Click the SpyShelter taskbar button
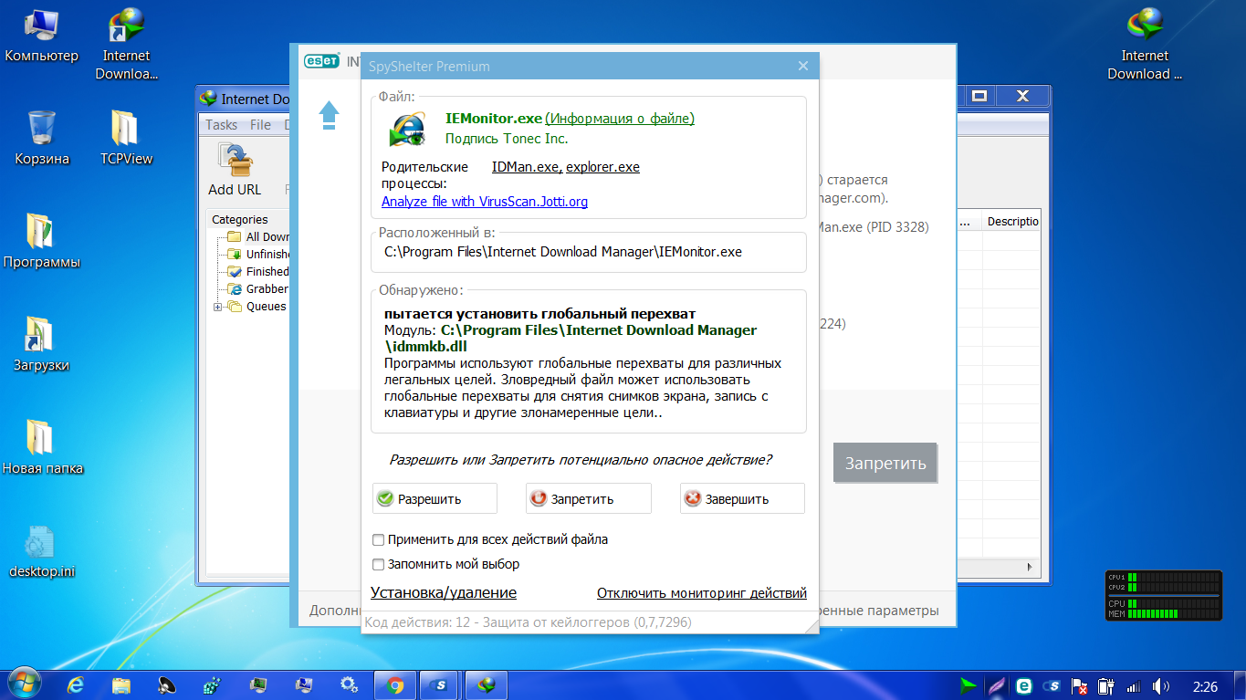This screenshot has width=1246, height=700. pos(442,684)
